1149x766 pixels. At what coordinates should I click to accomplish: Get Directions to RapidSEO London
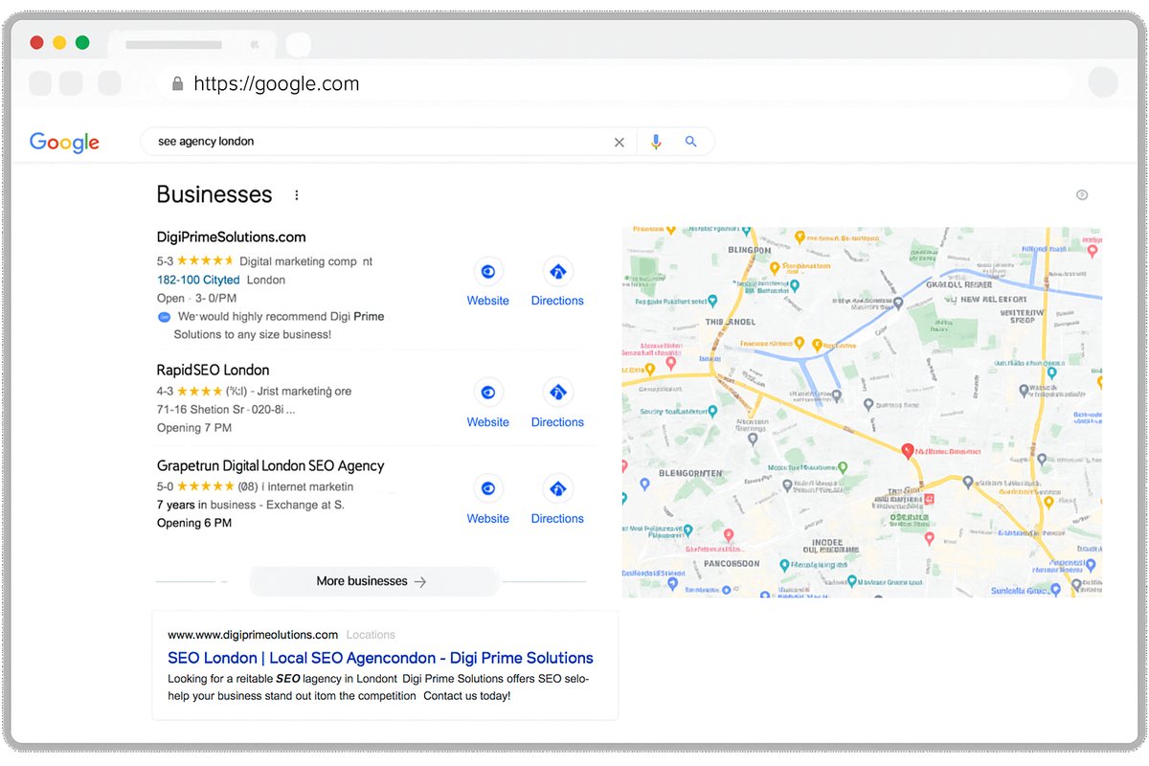[x=557, y=404]
